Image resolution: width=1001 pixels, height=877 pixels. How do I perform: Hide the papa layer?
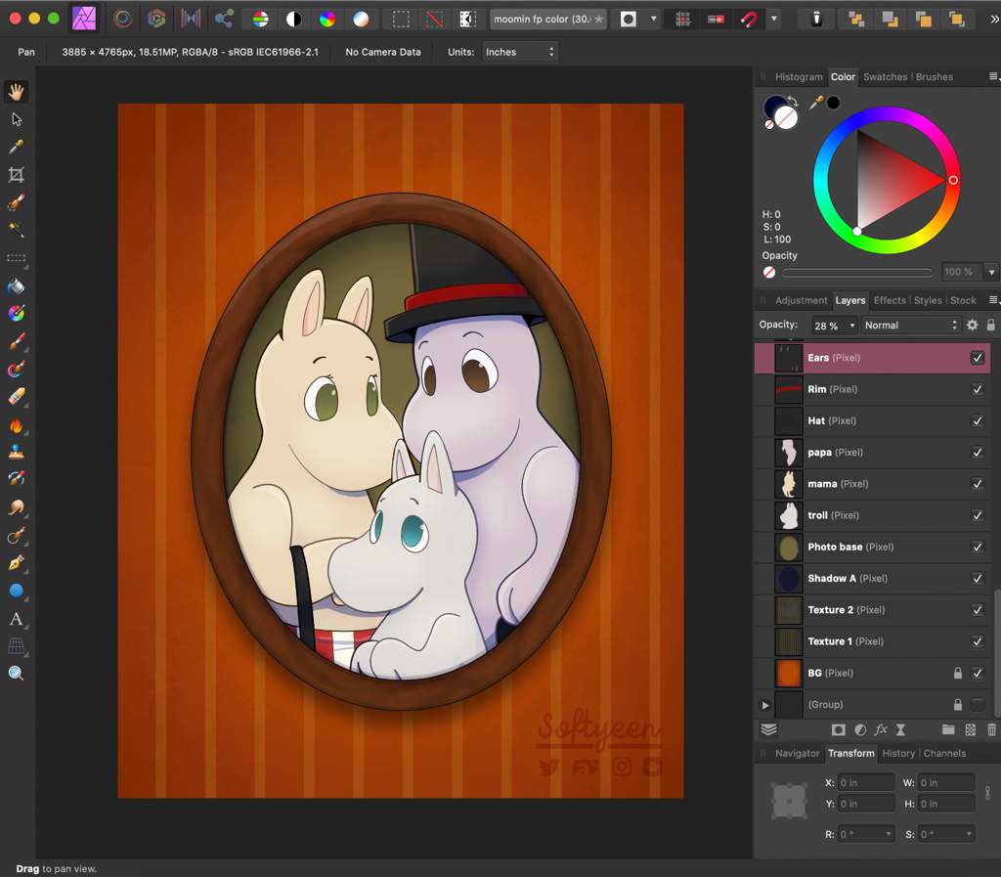click(x=978, y=452)
